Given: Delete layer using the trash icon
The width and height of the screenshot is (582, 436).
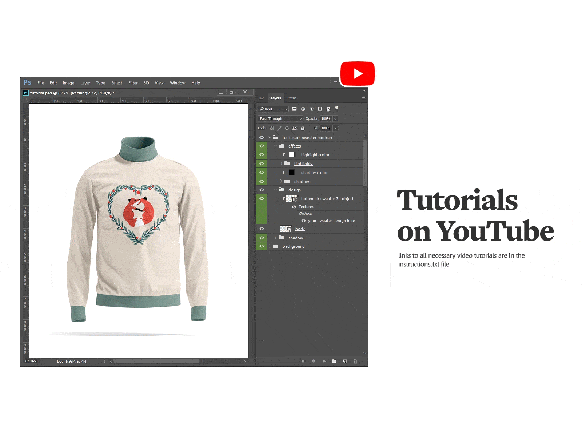Looking at the screenshot, I should click(x=355, y=361).
